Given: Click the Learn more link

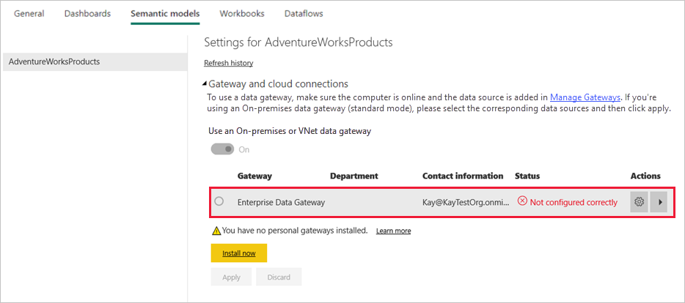Looking at the screenshot, I should click(x=393, y=231).
